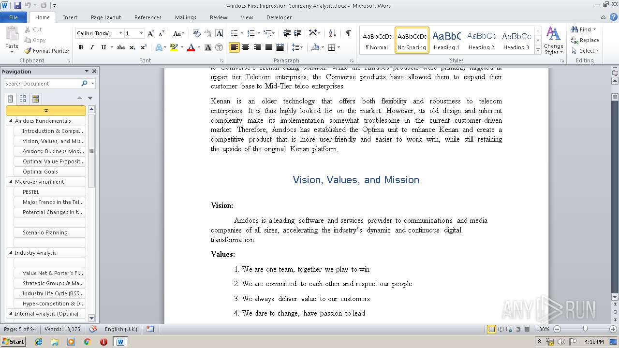Viewport: 619px width, 348px height.
Task: Open Opera browser from taskbar
Action: coord(103,342)
